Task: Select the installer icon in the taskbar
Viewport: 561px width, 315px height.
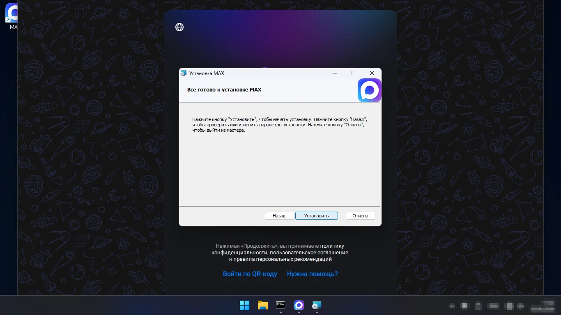Action: pos(317,305)
